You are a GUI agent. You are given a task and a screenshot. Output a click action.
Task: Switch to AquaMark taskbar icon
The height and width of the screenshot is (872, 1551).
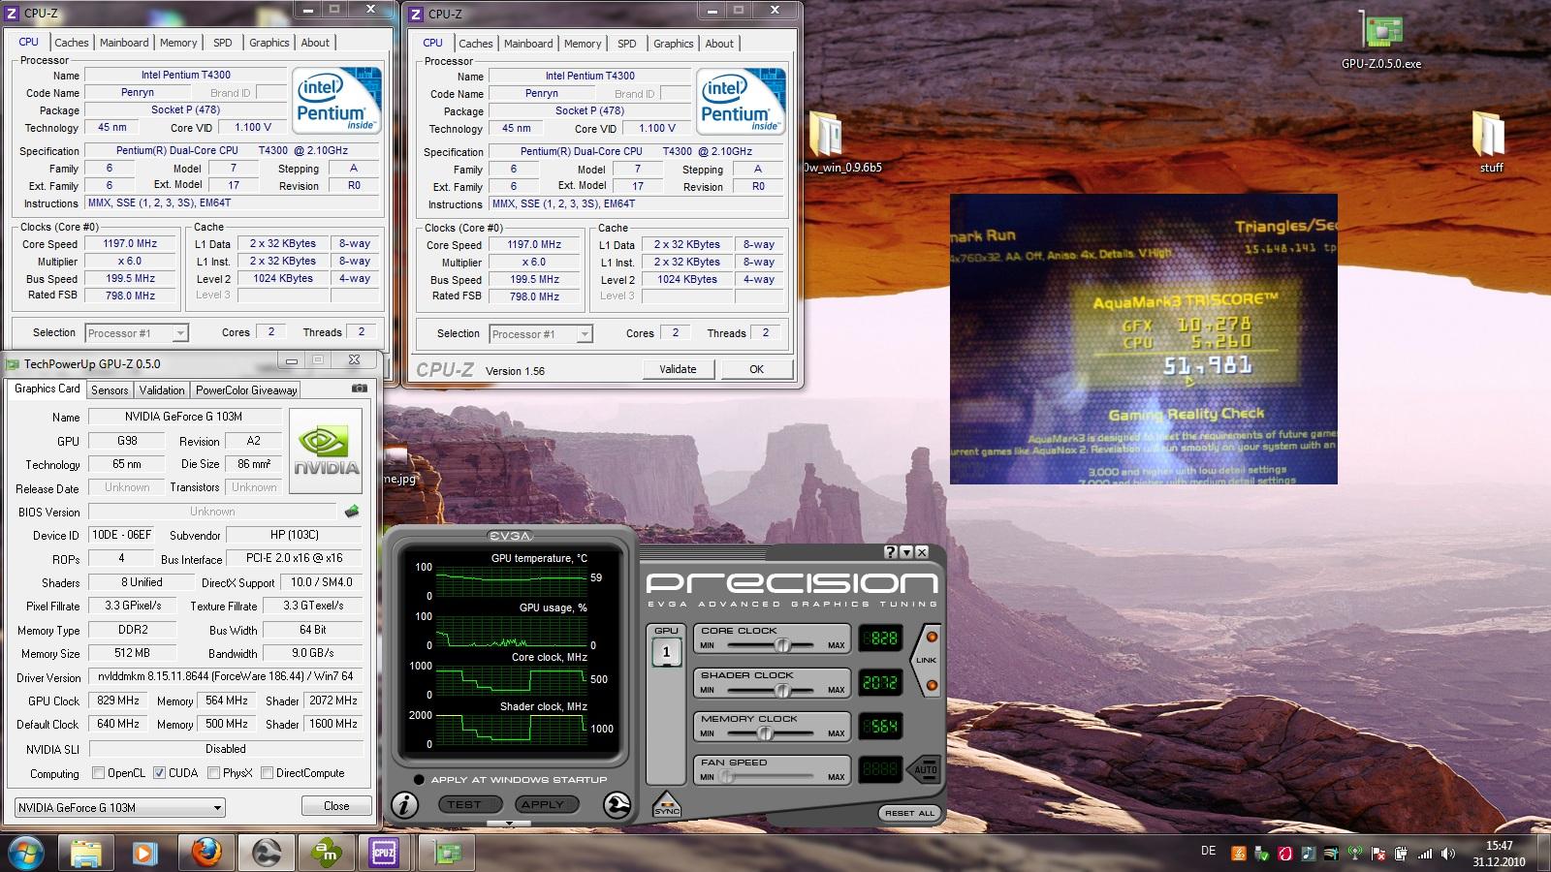pos(327,854)
